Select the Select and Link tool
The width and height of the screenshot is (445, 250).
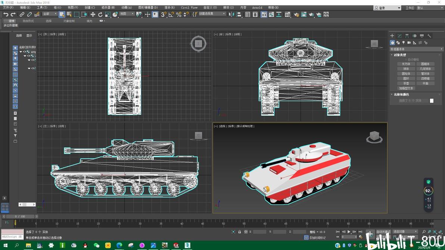(22, 15)
